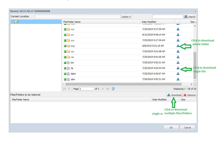Go to first page with paging icon
Viewport: 220px width, 142px height.
65,89
